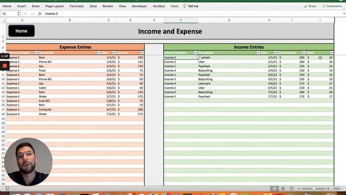346x195 pixels.
Task: Click the Name Box showing F5
Action: [x=9, y=14]
